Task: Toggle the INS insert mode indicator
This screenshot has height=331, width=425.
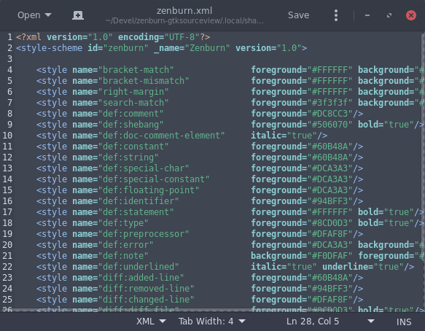Action: click(x=404, y=322)
